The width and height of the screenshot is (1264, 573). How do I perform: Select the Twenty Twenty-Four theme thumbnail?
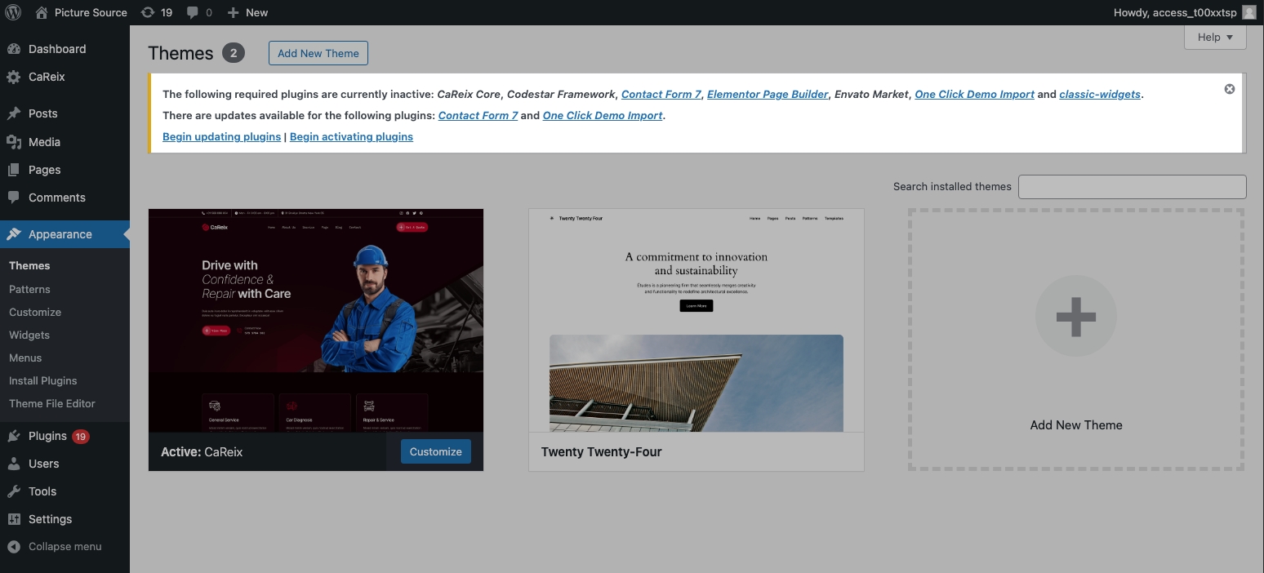(696, 320)
